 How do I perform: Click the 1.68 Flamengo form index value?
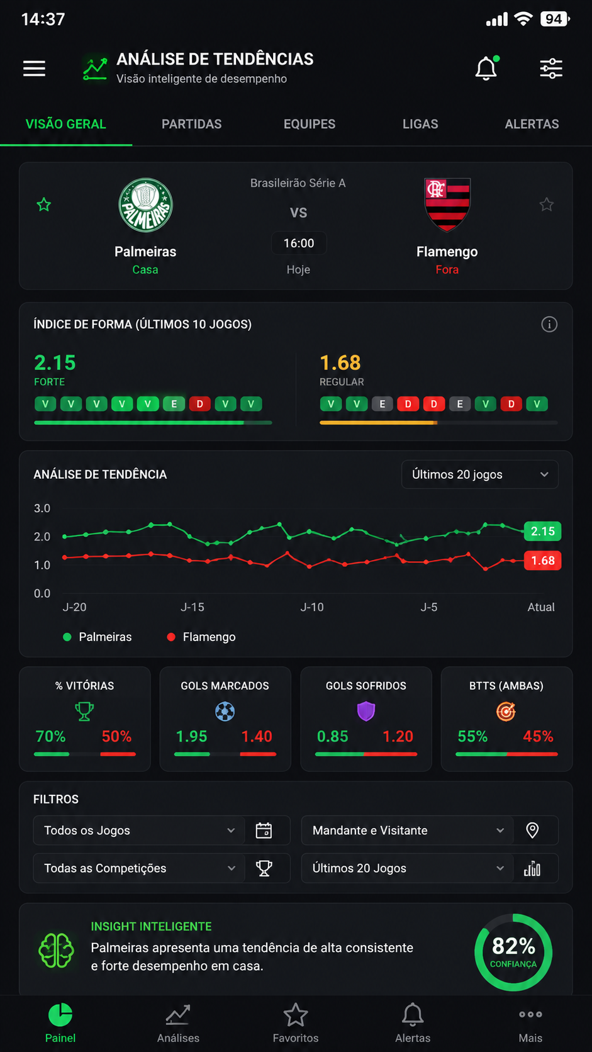click(x=340, y=363)
